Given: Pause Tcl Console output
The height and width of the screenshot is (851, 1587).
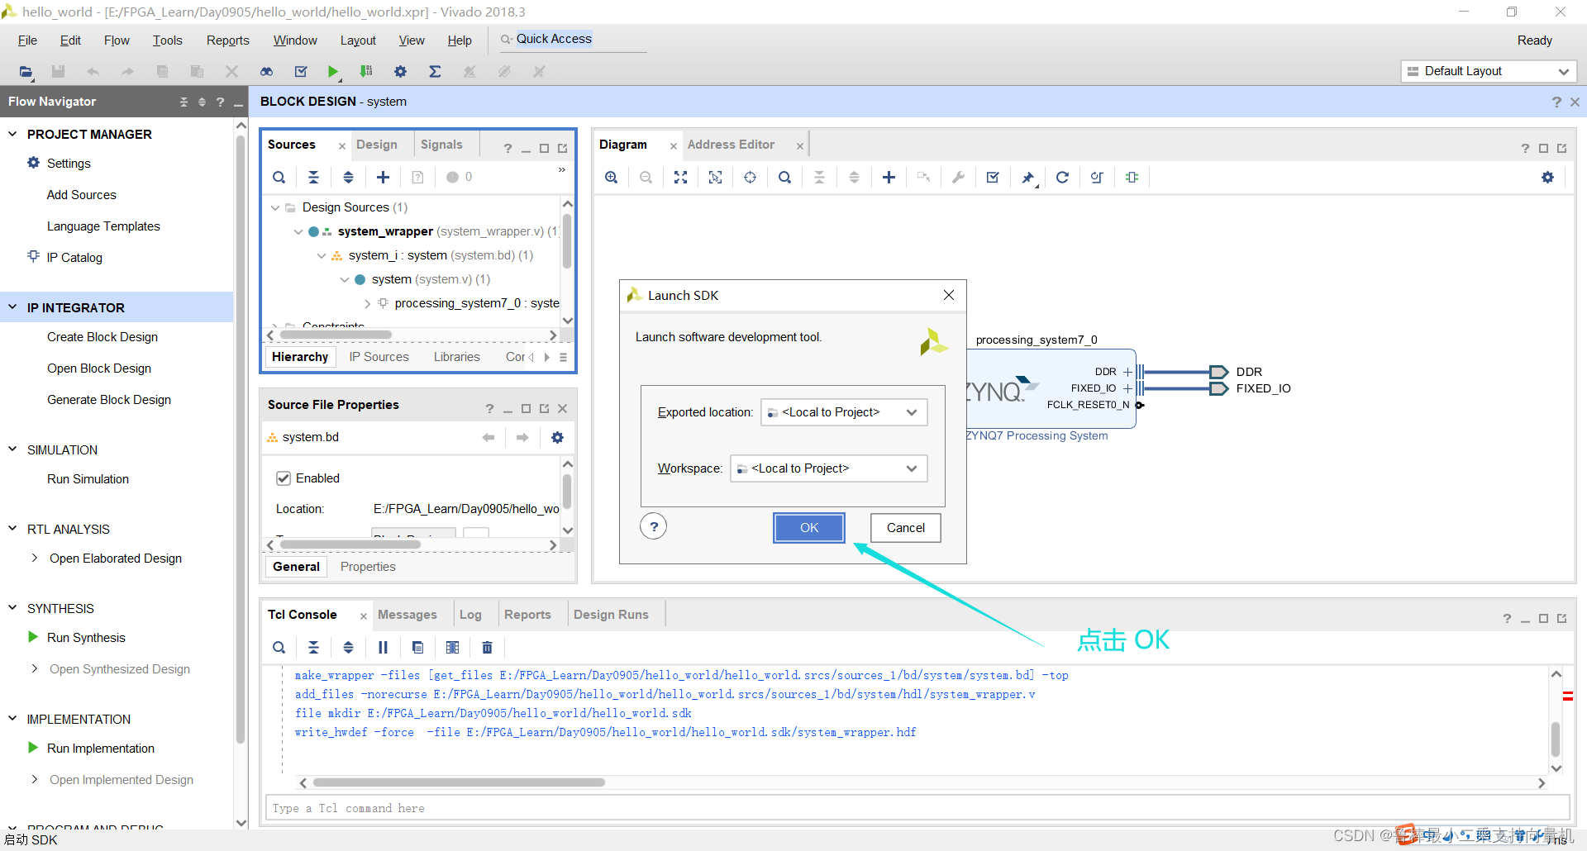Looking at the screenshot, I should point(383,647).
